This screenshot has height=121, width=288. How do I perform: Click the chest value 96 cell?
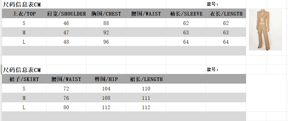(x=106, y=42)
